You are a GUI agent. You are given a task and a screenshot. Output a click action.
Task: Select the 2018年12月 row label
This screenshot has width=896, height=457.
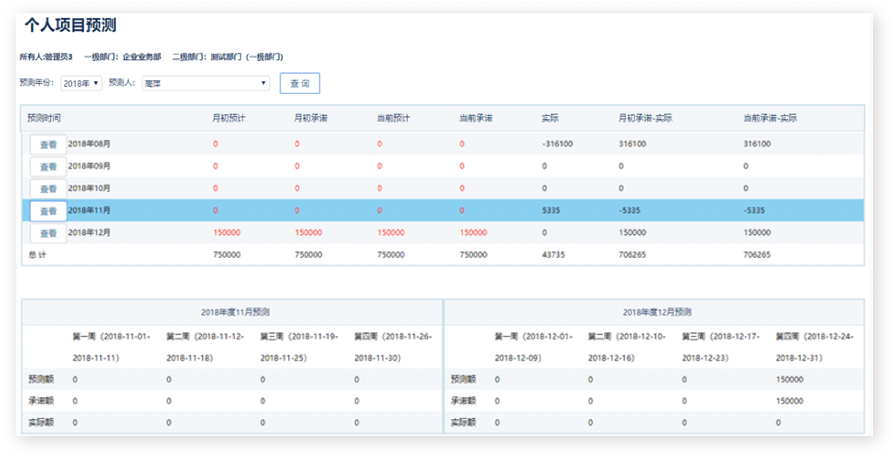click(x=89, y=232)
